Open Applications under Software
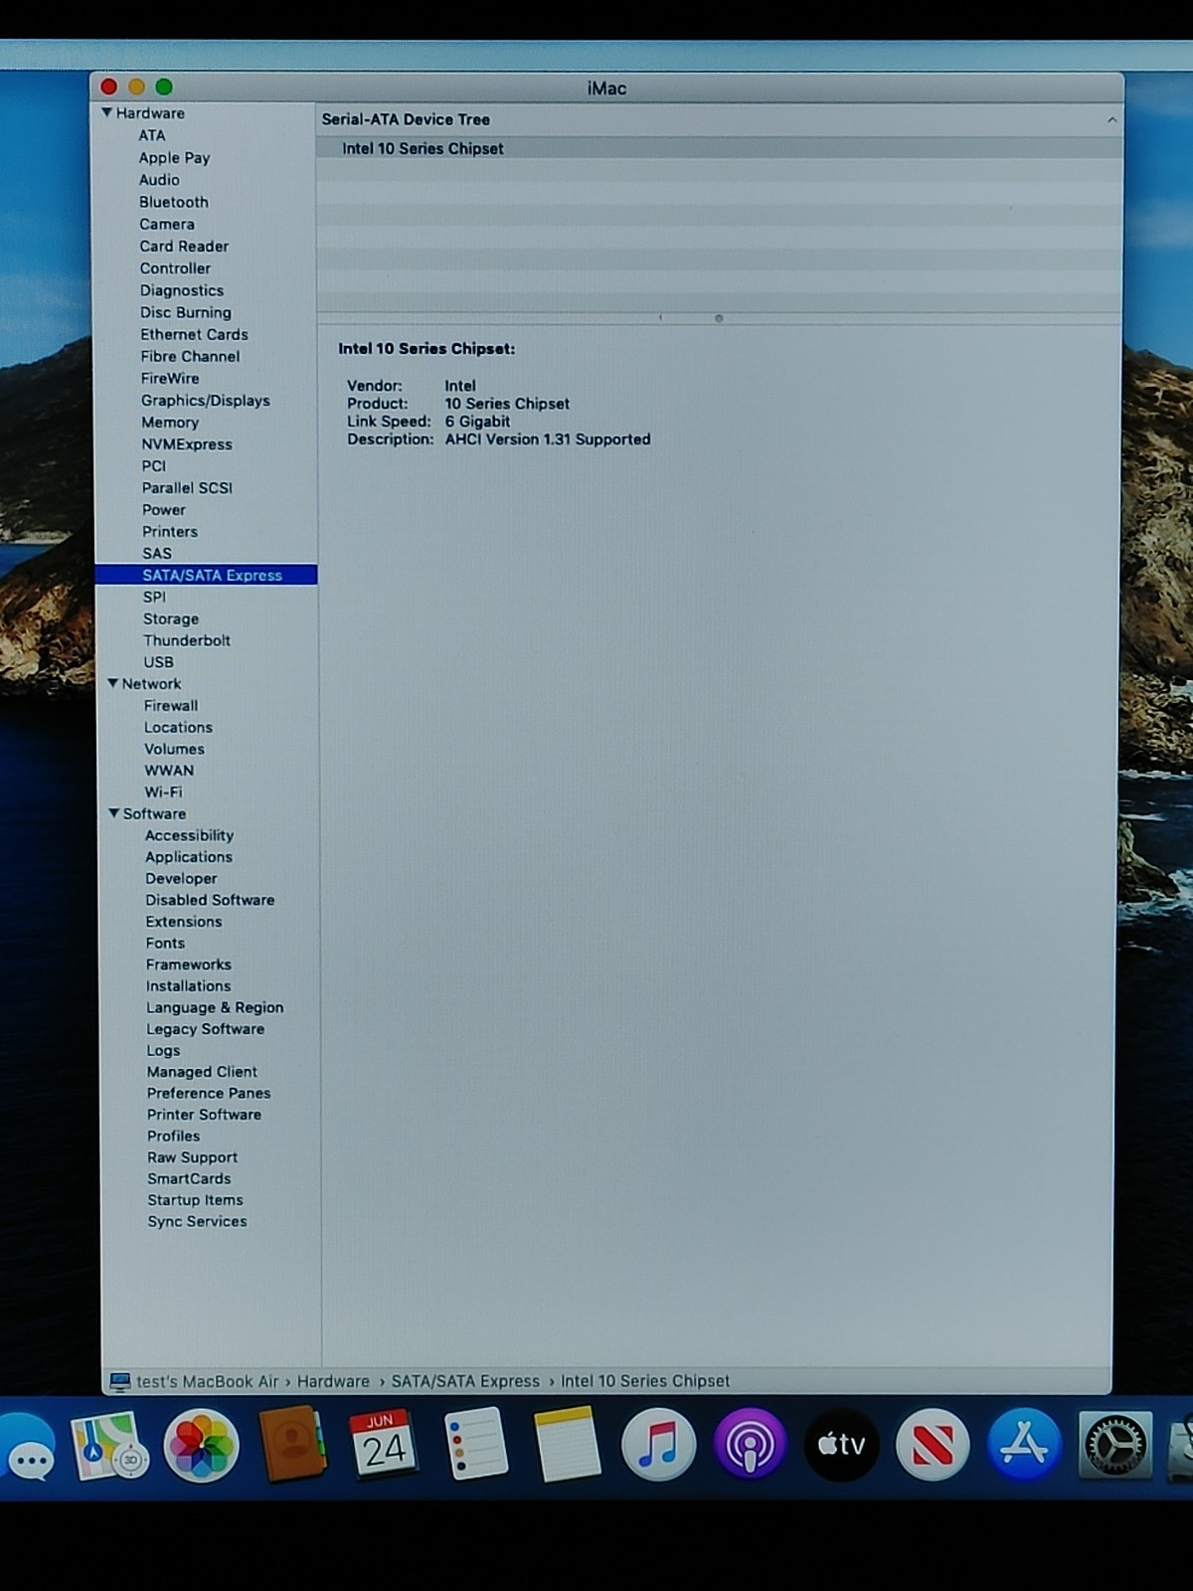This screenshot has height=1591, width=1193. (189, 856)
